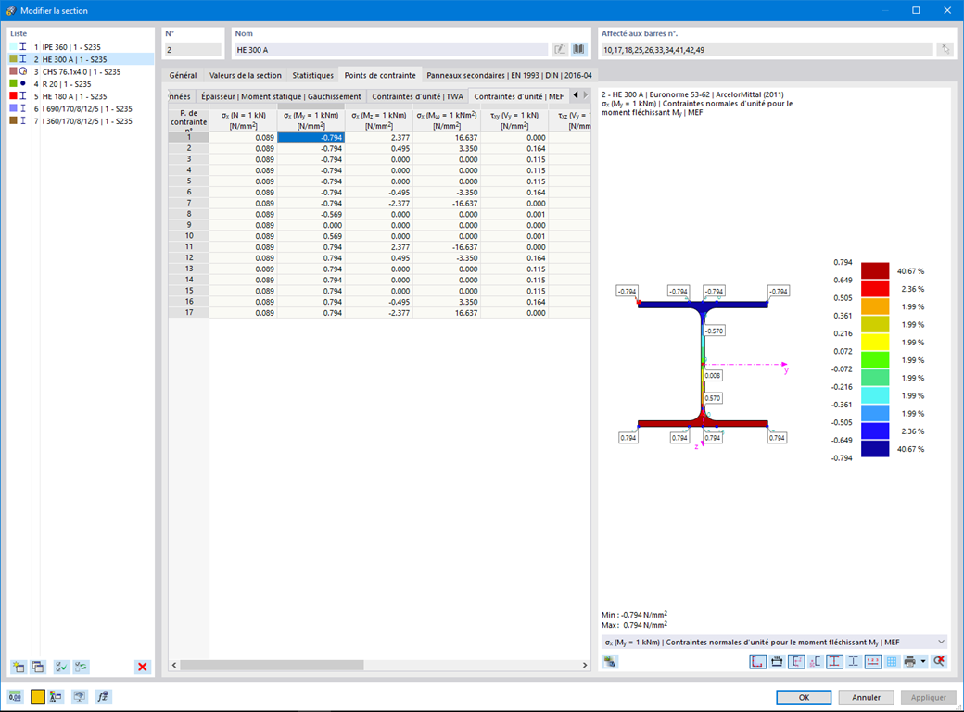964x712 pixels.
Task: Click the table's horizontal scrollbar right arrow
Action: point(584,666)
